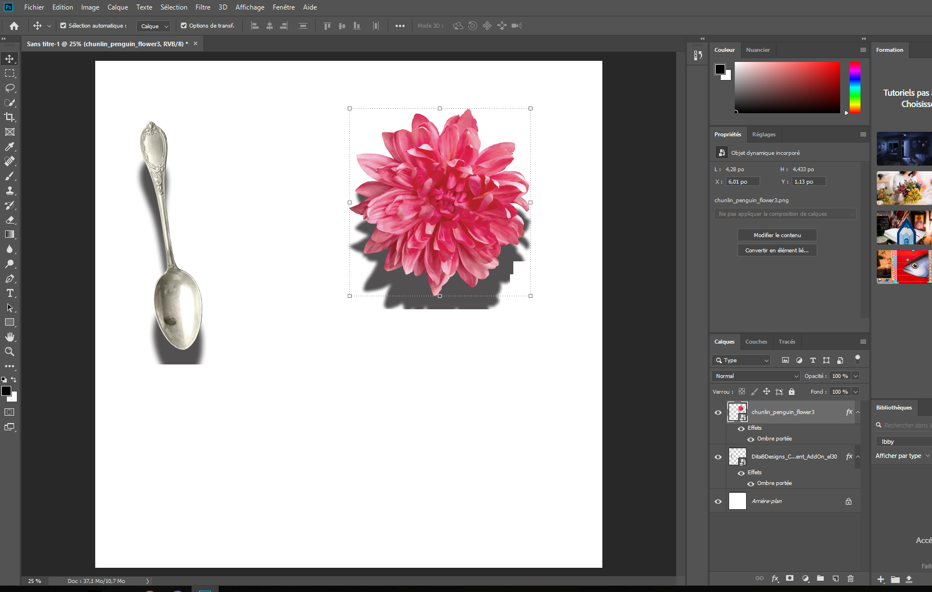Image resolution: width=932 pixels, height=592 pixels.
Task: Create a new group folder icon
Action: coord(820,578)
